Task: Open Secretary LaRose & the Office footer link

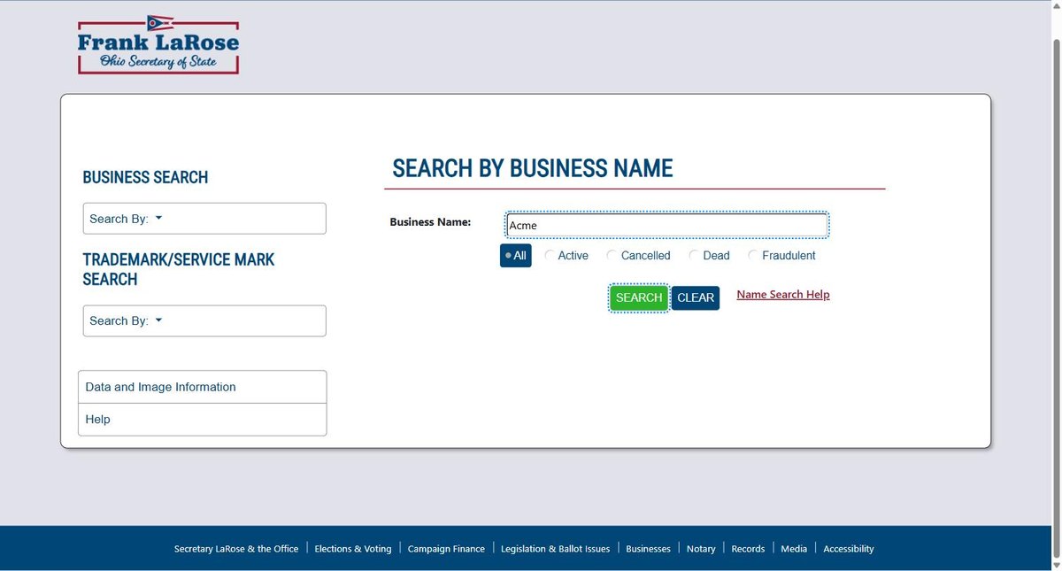Action: click(x=236, y=549)
